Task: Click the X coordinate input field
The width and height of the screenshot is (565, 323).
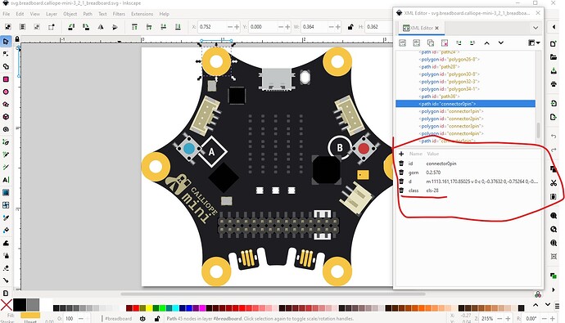Action: point(213,27)
